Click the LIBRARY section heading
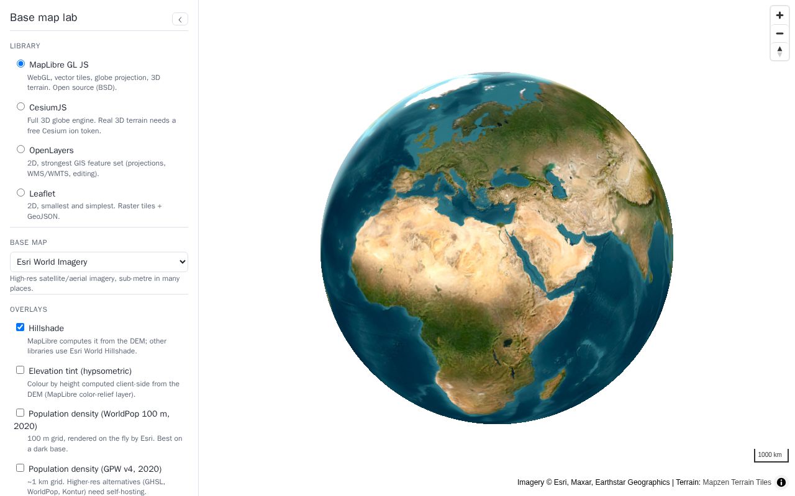The height and width of the screenshot is (496, 795). (25, 46)
